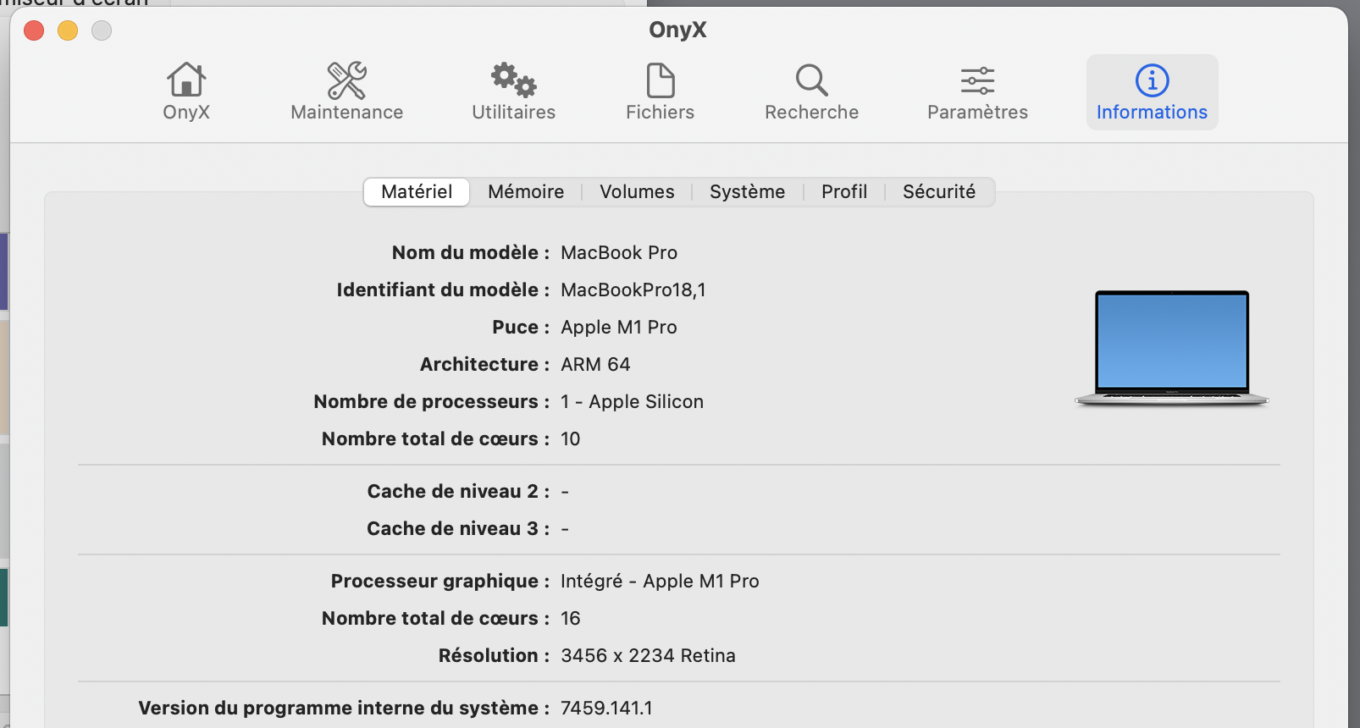
Task: Select the Utilitaires gears icon
Action: pos(513,81)
